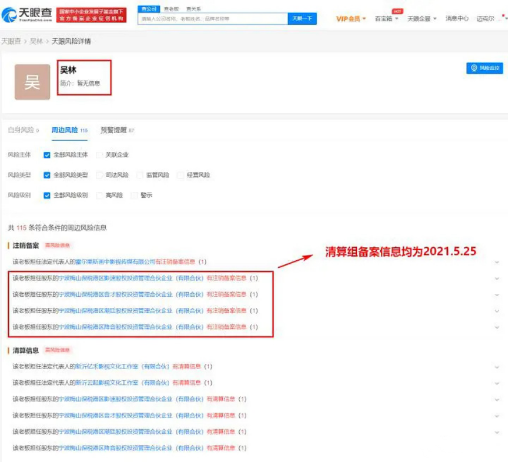Screen dimensions: 529x471
Task: Toggle 全部风险类型 checkbox
Action: pyautogui.click(x=47, y=175)
